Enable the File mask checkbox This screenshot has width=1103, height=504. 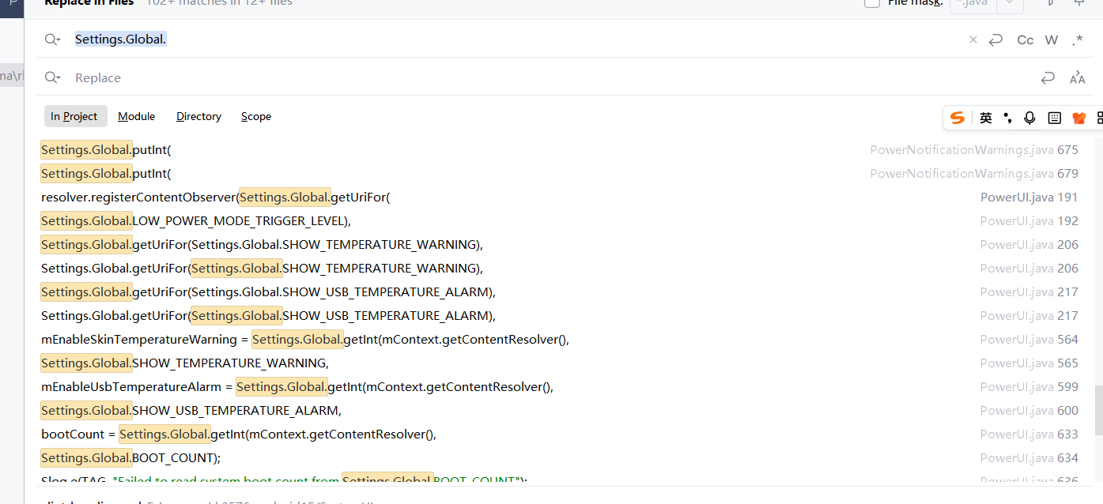click(x=872, y=3)
